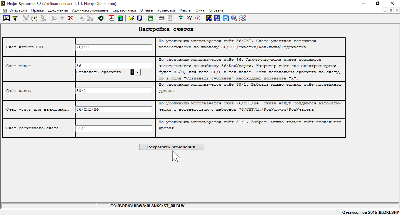400x215 pixels.
Task: Click the red-blue pattern icon ending toolbar
Action: [242, 18]
